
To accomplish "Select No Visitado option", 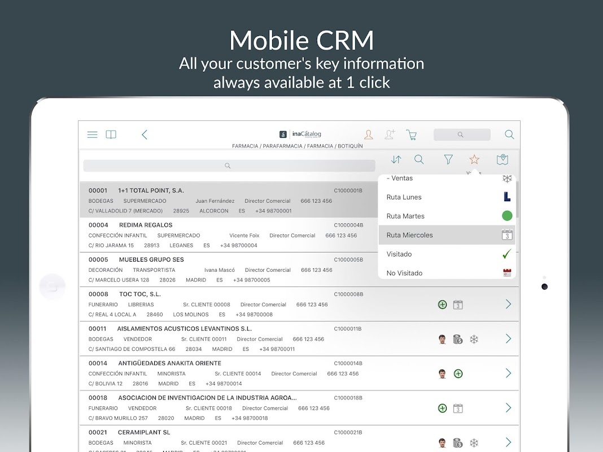I will tap(447, 272).
